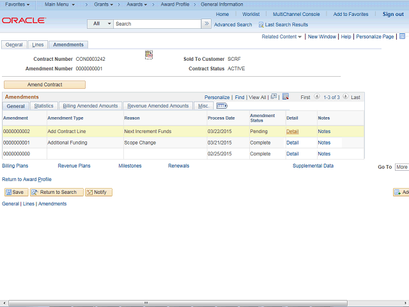This screenshot has width=409, height=307.
Task: Go to previous row arrow in grid
Action: [x=317, y=97]
